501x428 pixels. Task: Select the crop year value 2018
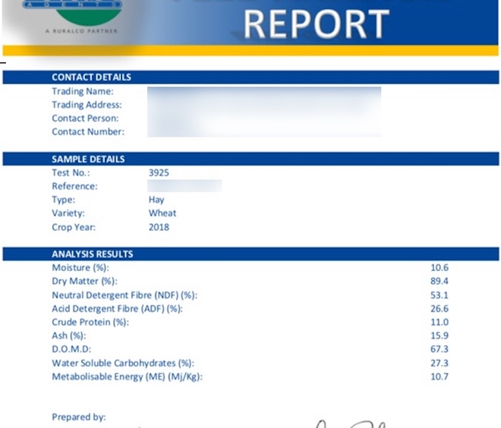[x=159, y=228]
